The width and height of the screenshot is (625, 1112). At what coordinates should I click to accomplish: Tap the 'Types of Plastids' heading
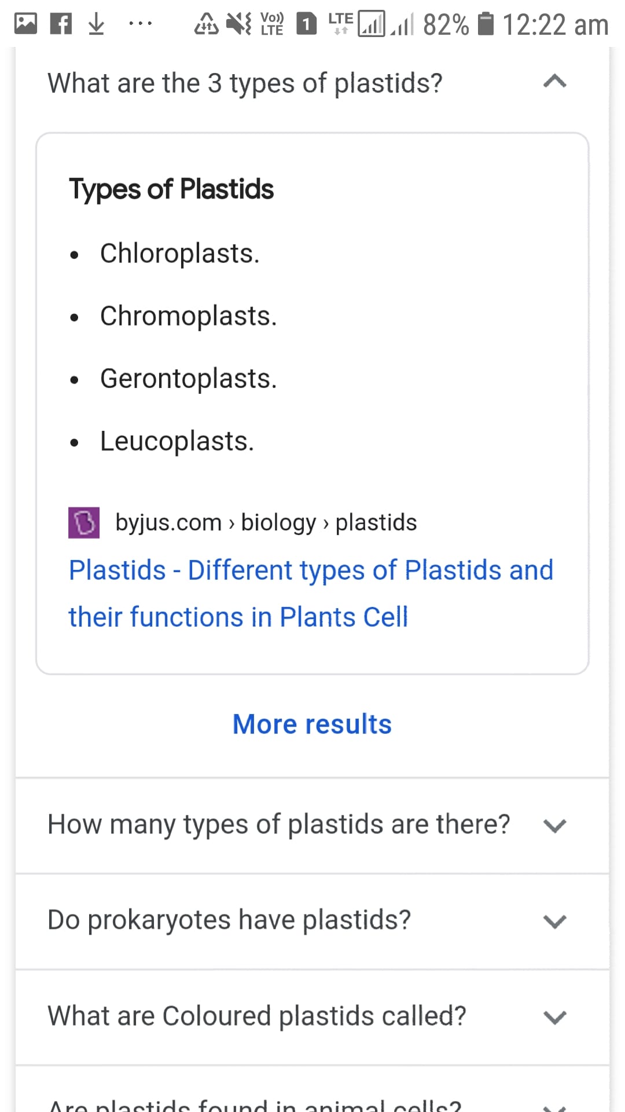pos(171,189)
